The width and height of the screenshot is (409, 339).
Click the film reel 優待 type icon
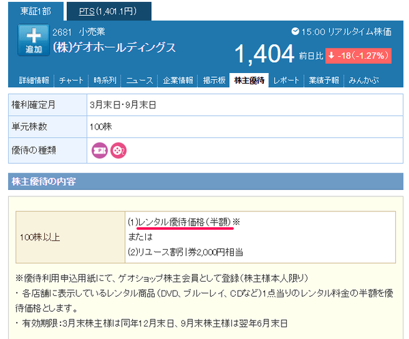click(x=119, y=151)
